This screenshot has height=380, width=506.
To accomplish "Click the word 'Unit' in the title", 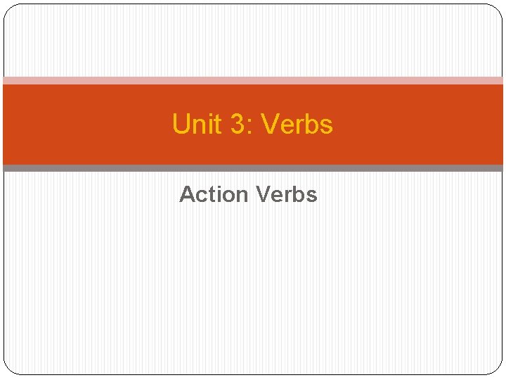I will [191, 125].
